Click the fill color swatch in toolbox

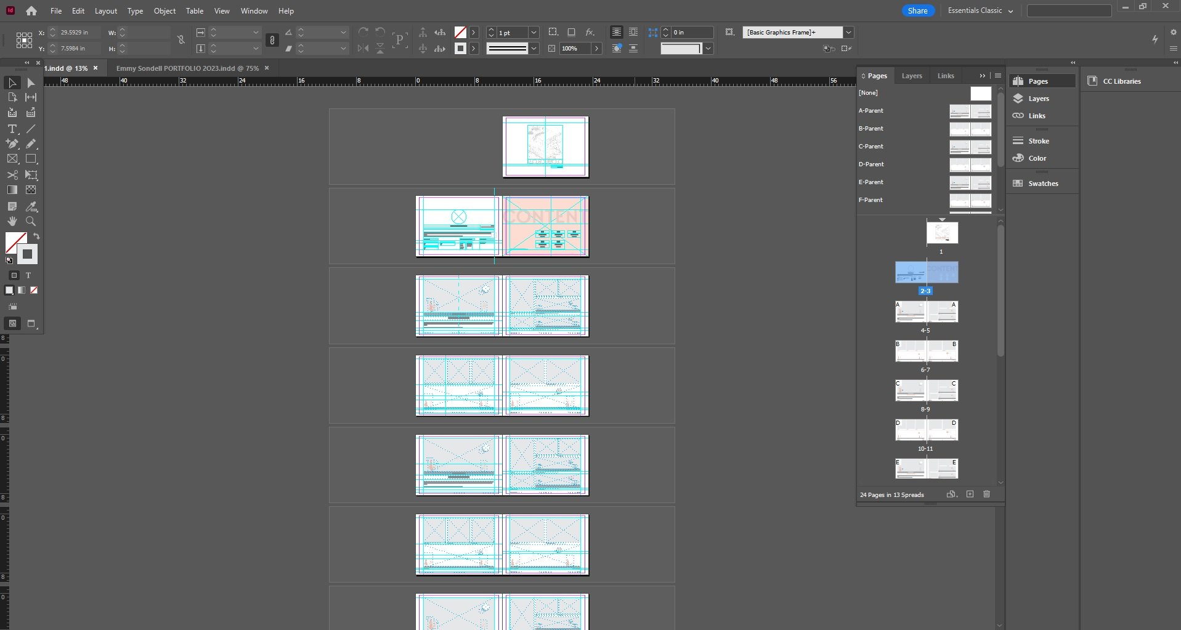(x=16, y=242)
